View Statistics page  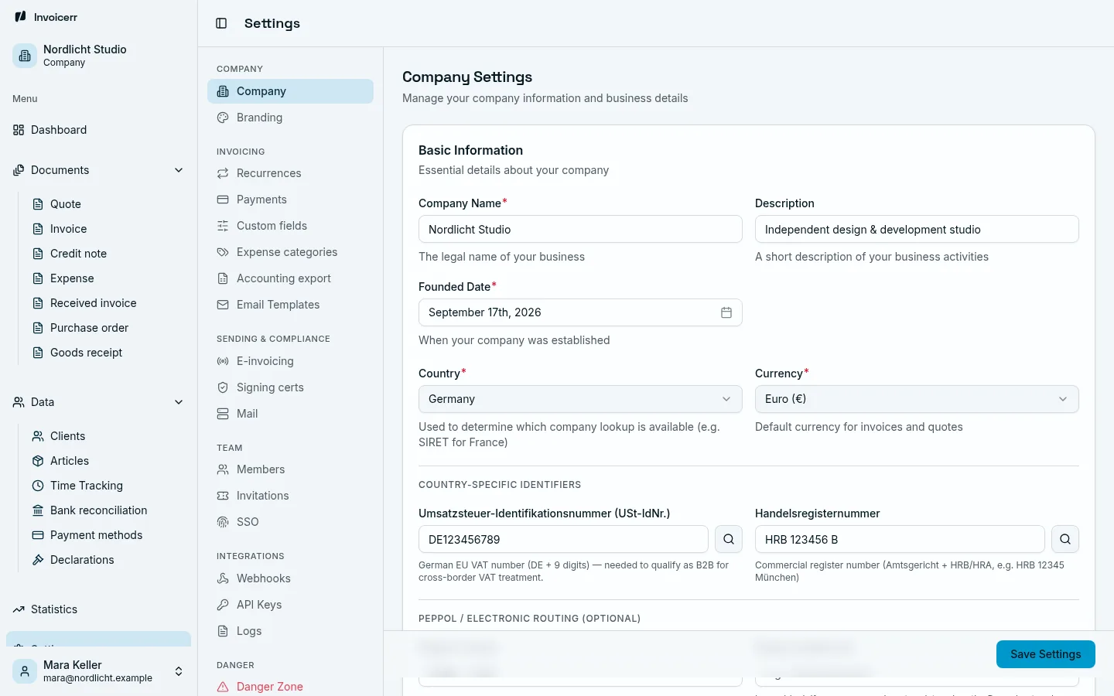(x=98, y=609)
